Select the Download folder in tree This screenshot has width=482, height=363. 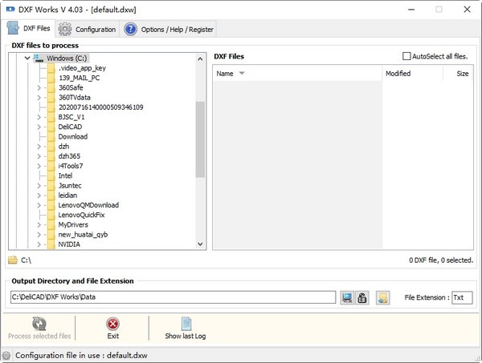click(x=72, y=136)
